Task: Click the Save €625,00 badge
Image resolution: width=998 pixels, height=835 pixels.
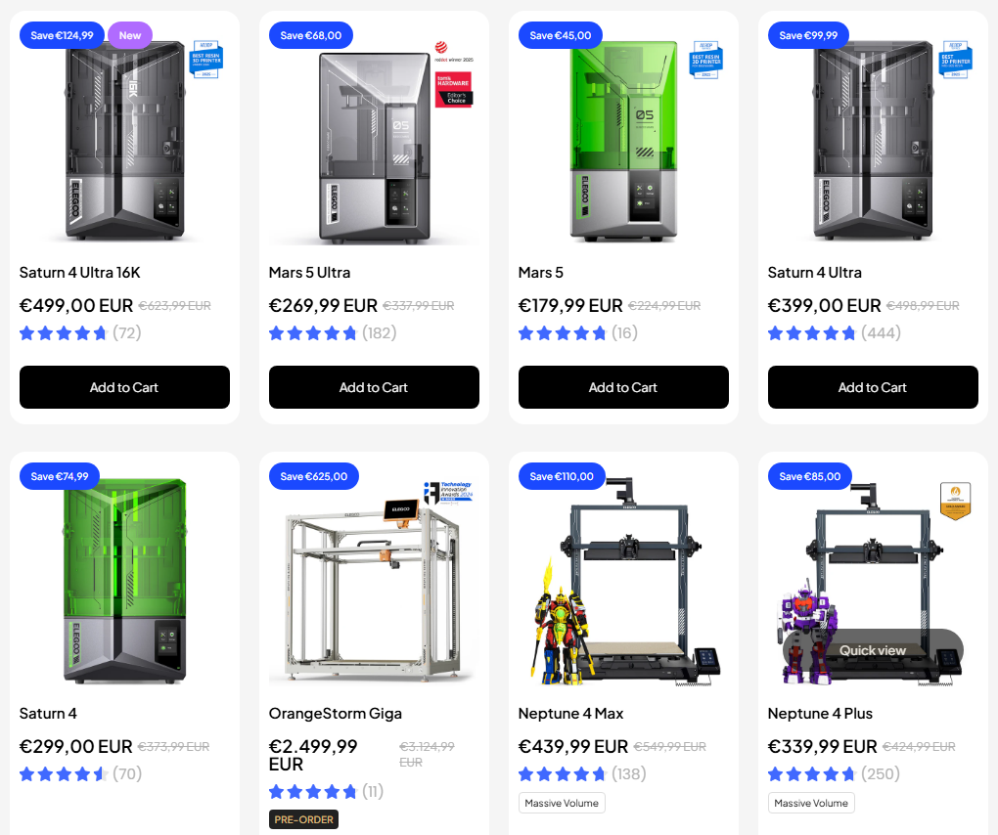Action: pyautogui.click(x=314, y=476)
